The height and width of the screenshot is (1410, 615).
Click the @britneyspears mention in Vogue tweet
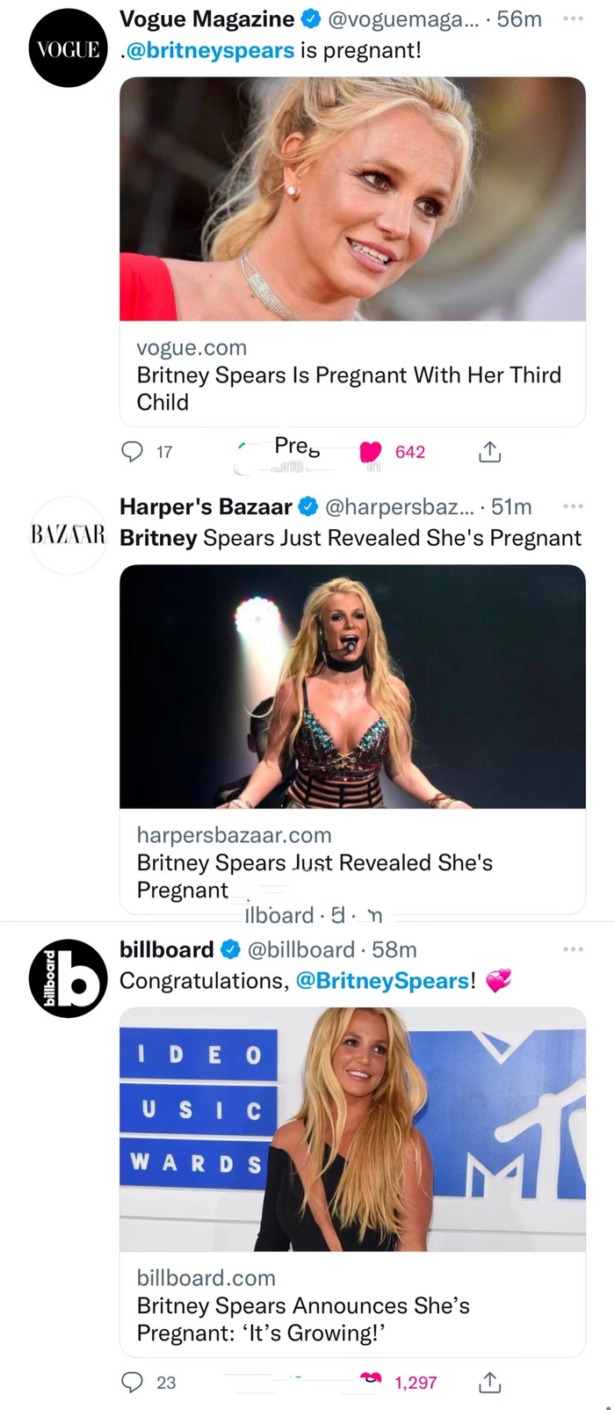click(209, 50)
